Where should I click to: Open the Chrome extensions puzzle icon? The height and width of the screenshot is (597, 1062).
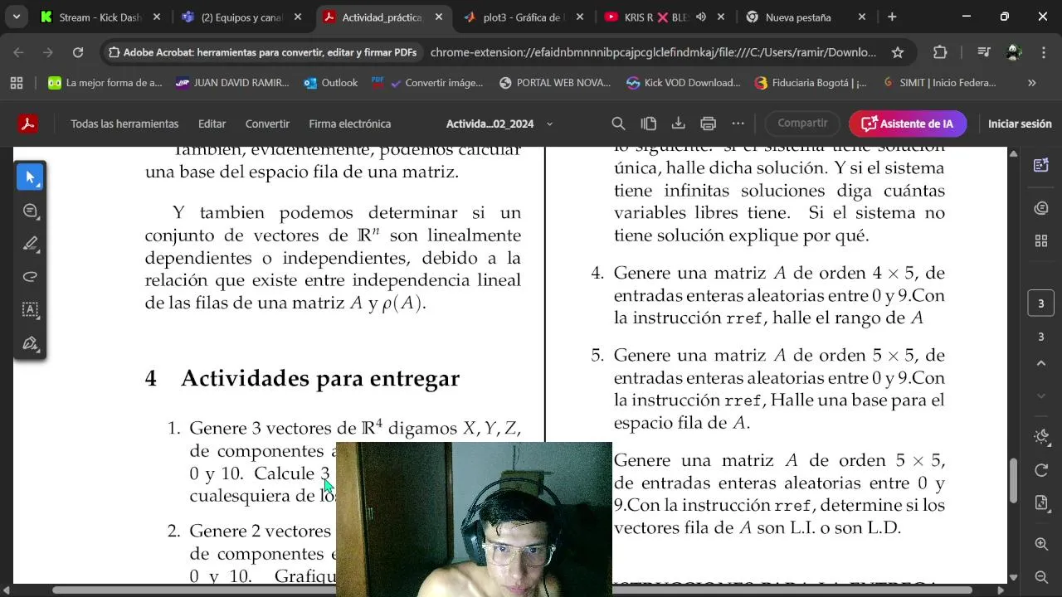[x=940, y=52]
